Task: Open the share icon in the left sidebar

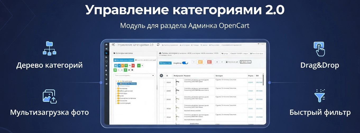Action: (106, 75)
